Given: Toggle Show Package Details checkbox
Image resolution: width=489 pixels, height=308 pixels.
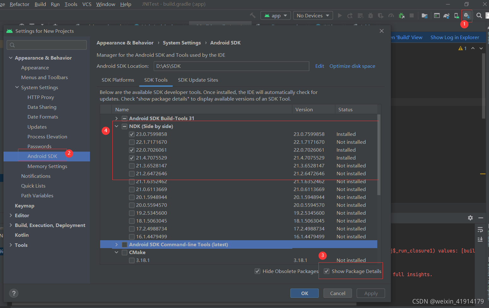Looking at the screenshot, I should pos(327,271).
